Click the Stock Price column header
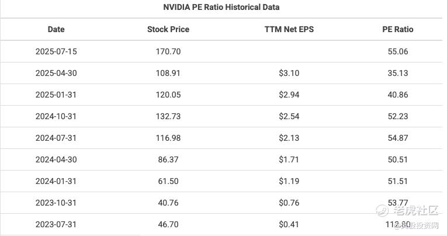 pos(168,29)
